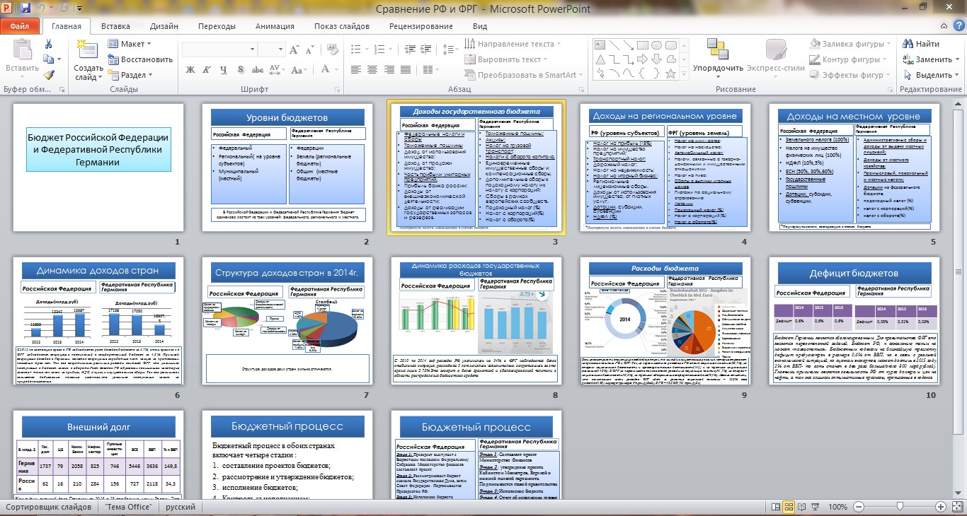The height and width of the screenshot is (516, 967).
Task: Toggle the Slide Sorter view button in the status bar
Action: point(789,507)
